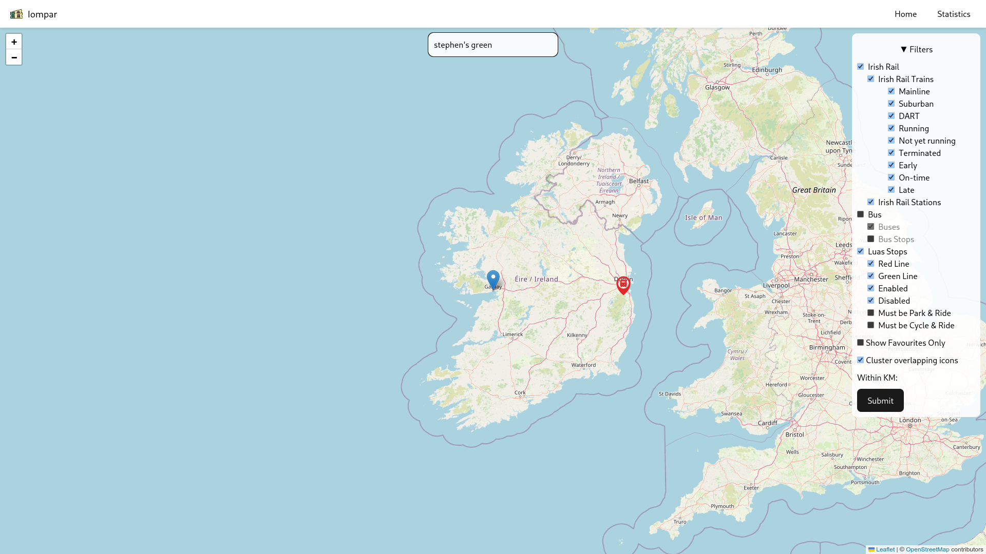This screenshot has width=986, height=554.
Task: Toggle the Enabled checkbox
Action: click(x=871, y=288)
